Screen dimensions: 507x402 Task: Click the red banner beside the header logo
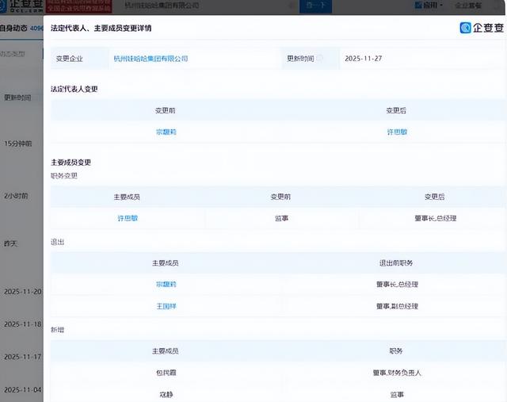[78, 6]
